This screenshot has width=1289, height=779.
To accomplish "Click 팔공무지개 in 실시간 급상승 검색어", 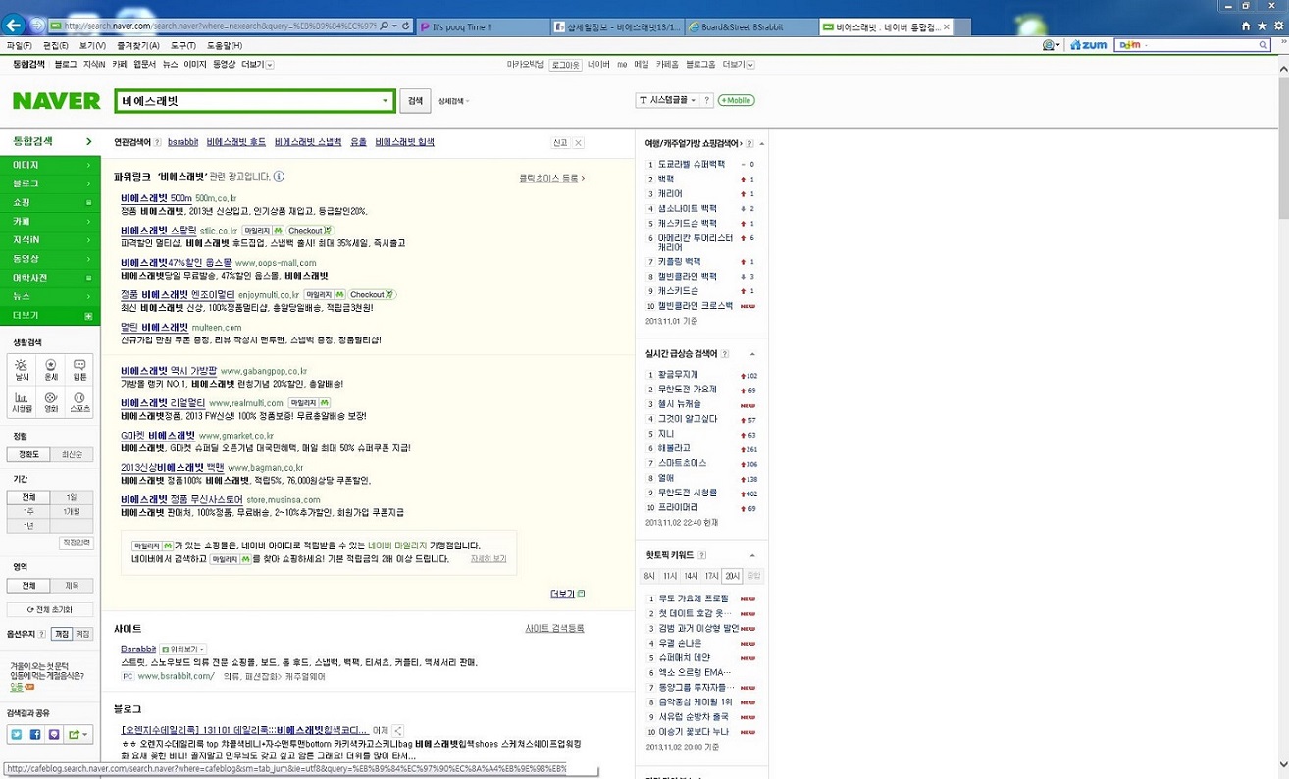I will coord(680,375).
